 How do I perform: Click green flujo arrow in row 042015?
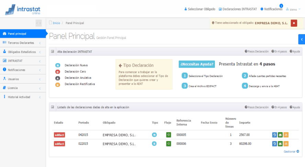click(169, 135)
